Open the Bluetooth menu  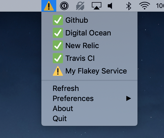coord(129,6)
